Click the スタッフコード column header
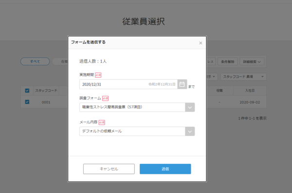Image resolution: width=292 pixels, height=193 pixels. [46, 90]
